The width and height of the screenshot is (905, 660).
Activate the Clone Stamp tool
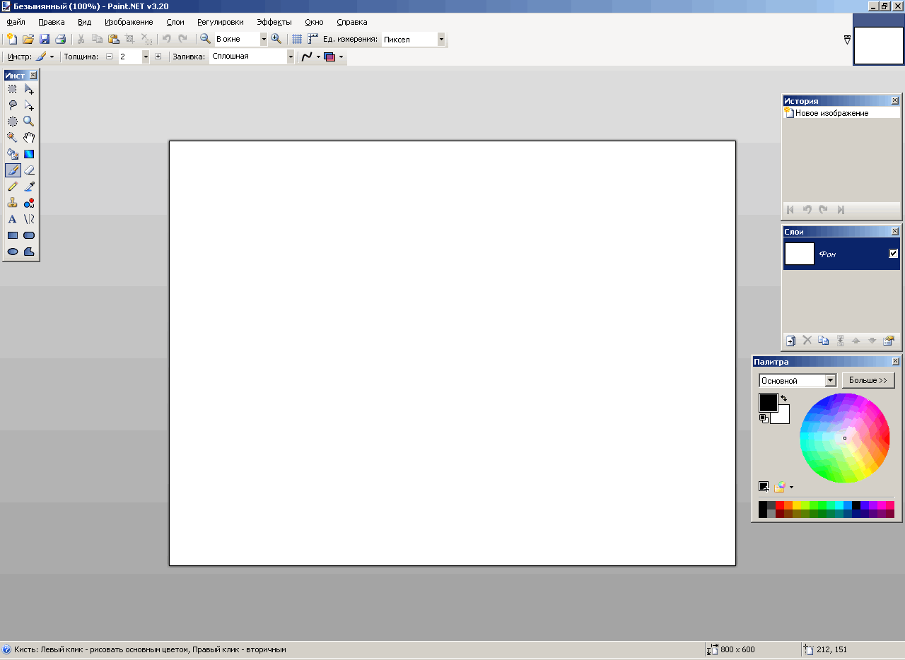coord(13,203)
